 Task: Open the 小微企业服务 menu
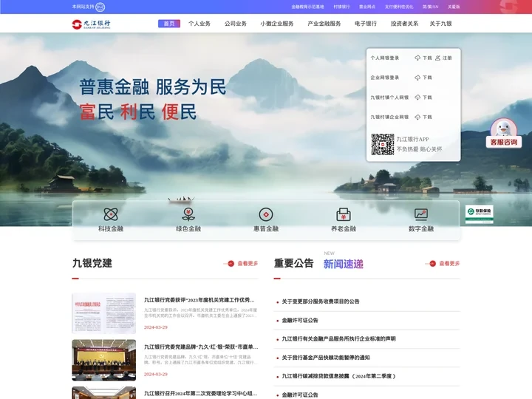coord(277,24)
